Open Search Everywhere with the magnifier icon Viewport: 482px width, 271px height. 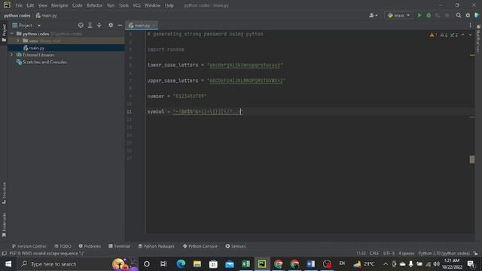pos(459,15)
